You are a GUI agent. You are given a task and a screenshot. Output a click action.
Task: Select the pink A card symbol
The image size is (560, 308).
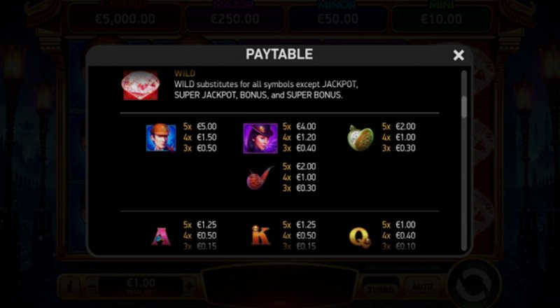click(x=161, y=236)
